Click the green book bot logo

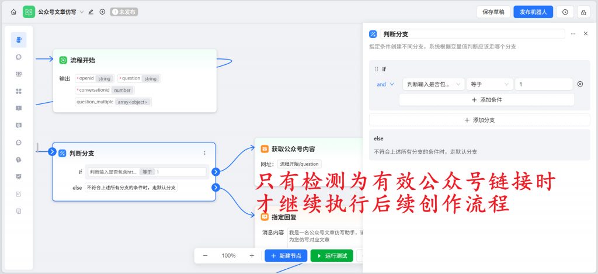28,12
